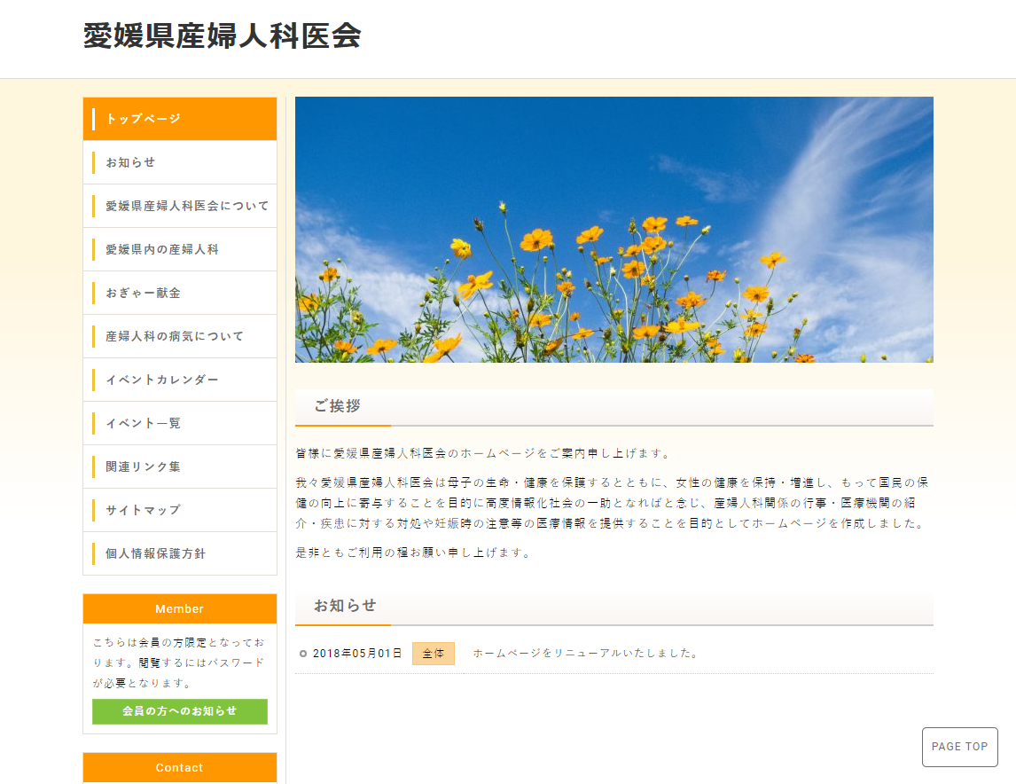Click the 2018年05月01日 news date
Image resolution: width=1016 pixels, height=784 pixels.
click(x=357, y=653)
